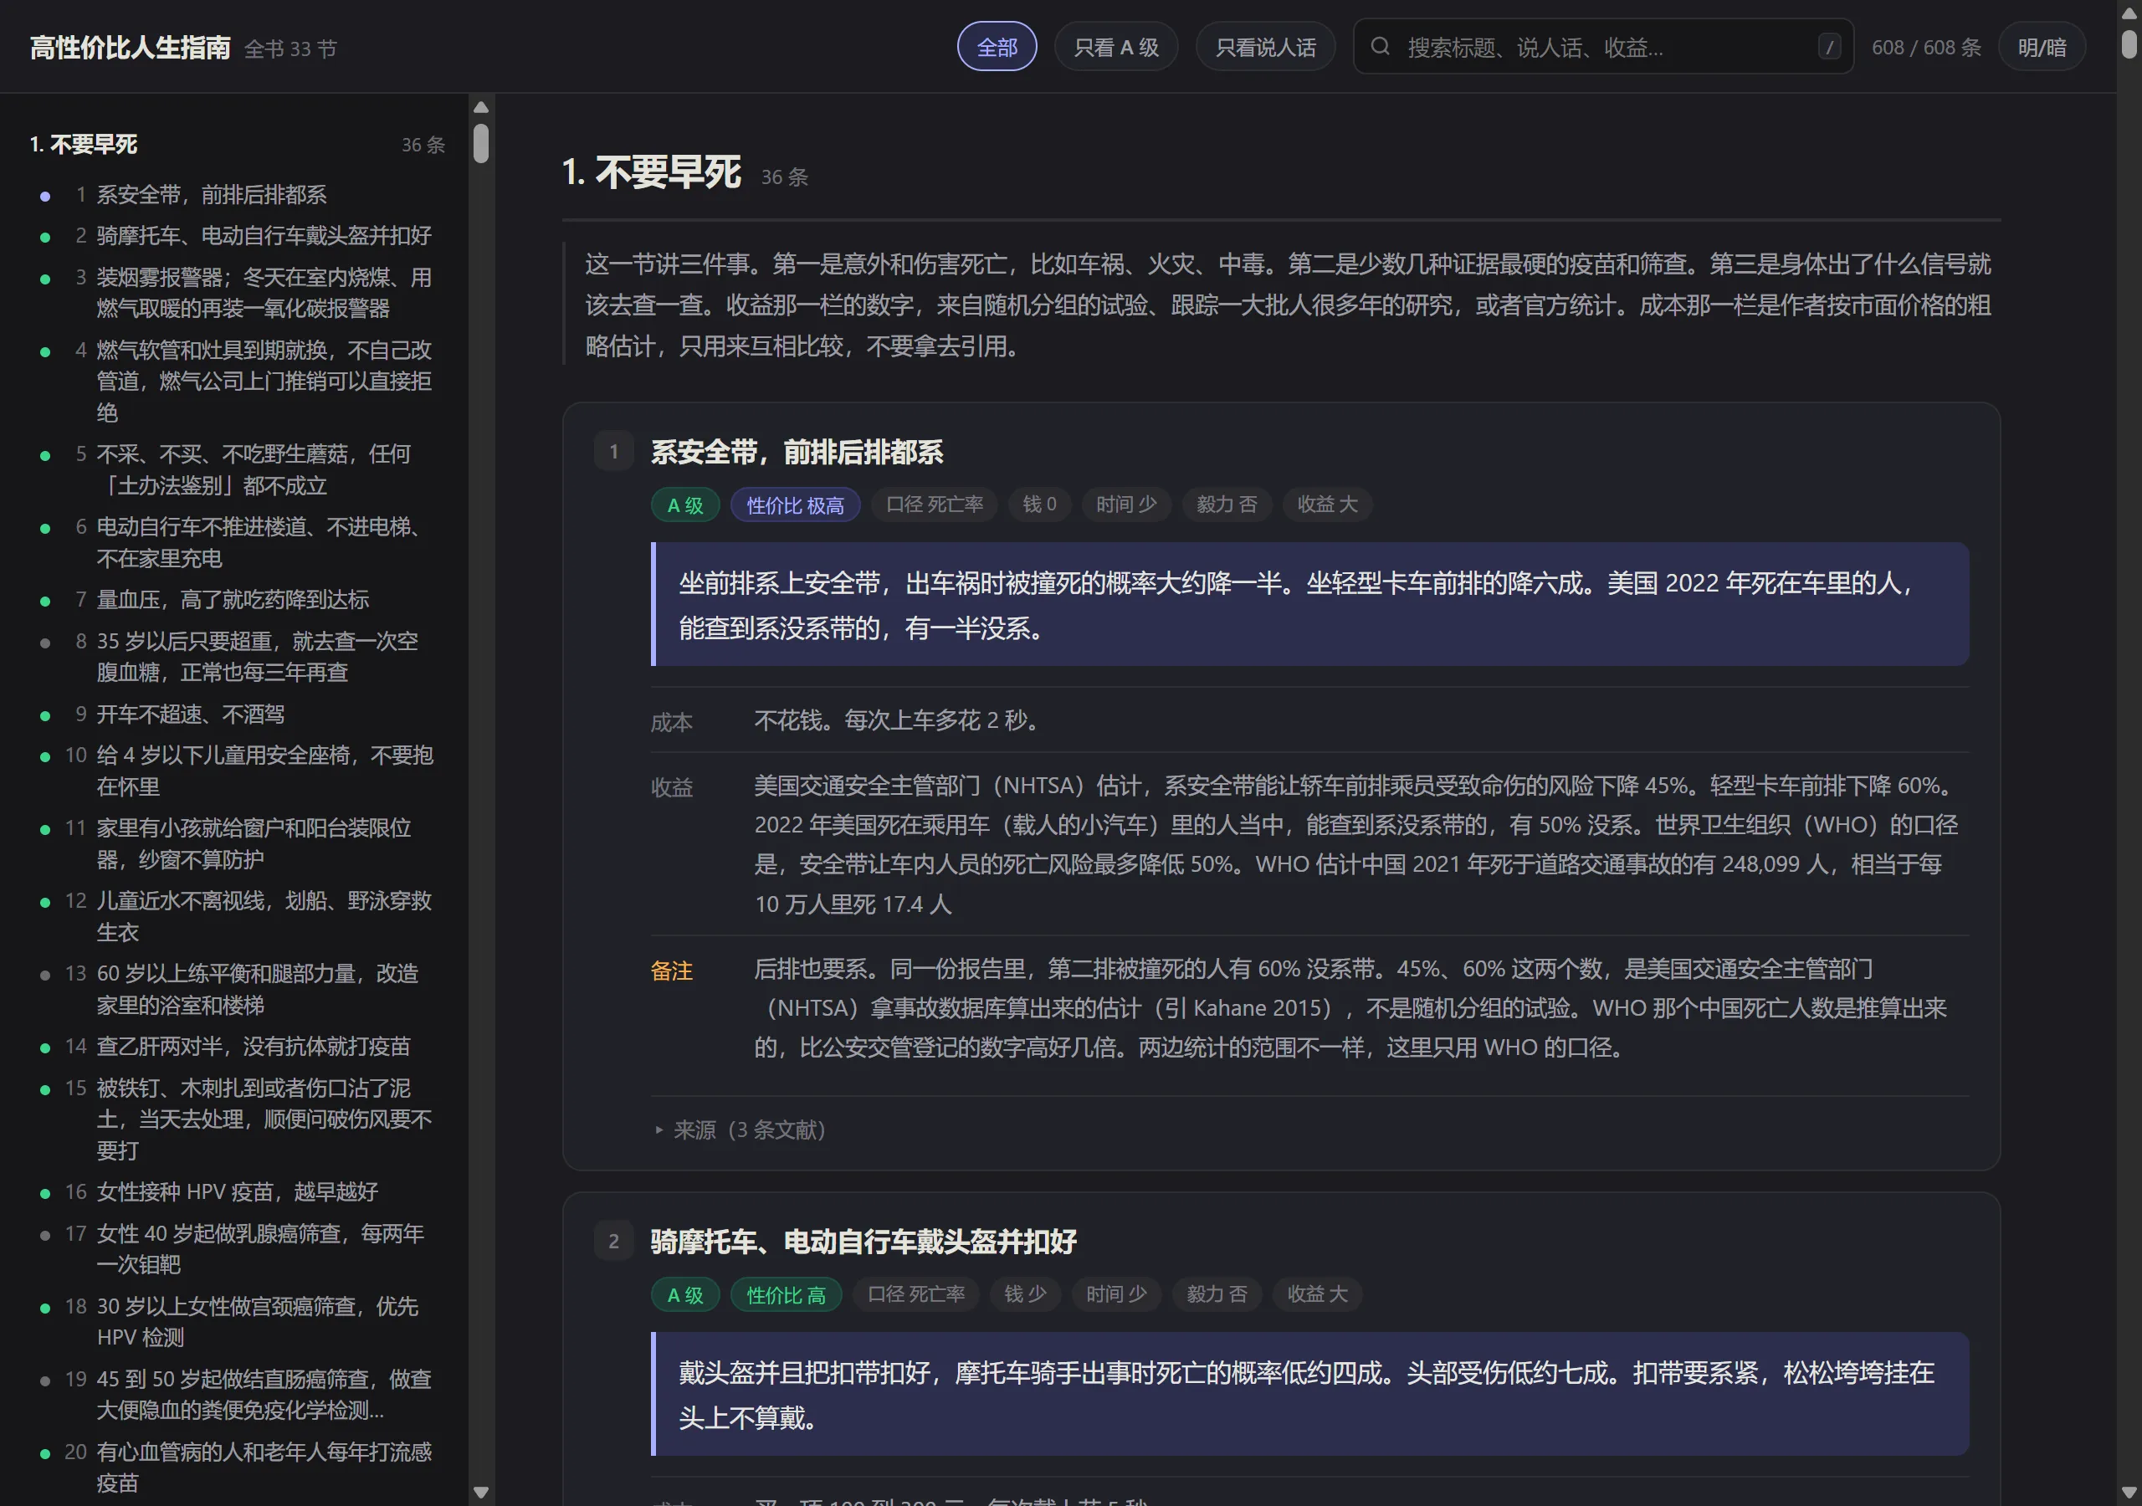This screenshot has height=1506, width=2142.
Task: Jump to item 12 儿童近水不离视线
Action: click(x=237, y=916)
